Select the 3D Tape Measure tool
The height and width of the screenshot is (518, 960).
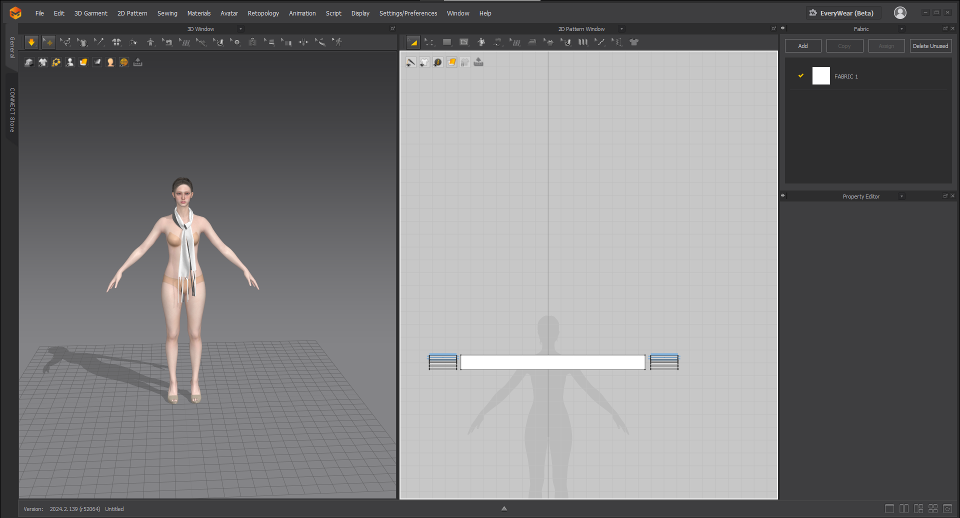(320, 42)
